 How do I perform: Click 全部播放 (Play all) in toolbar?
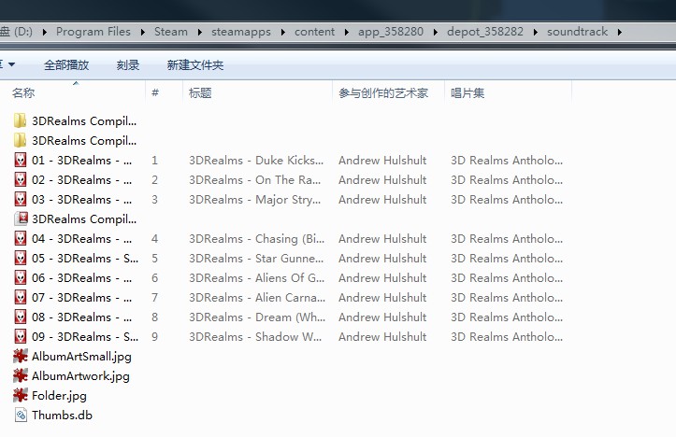tap(66, 65)
